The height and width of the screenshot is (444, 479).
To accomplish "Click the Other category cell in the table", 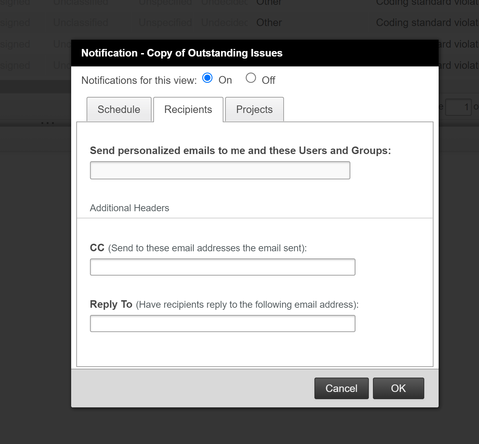I will [269, 22].
